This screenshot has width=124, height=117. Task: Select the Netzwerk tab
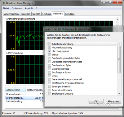(x=58, y=14)
